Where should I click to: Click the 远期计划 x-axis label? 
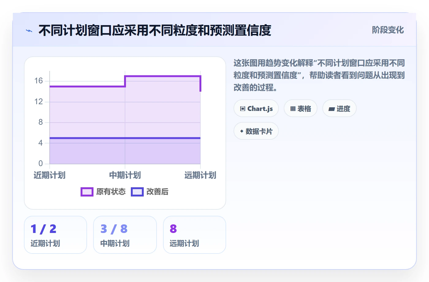200,175
